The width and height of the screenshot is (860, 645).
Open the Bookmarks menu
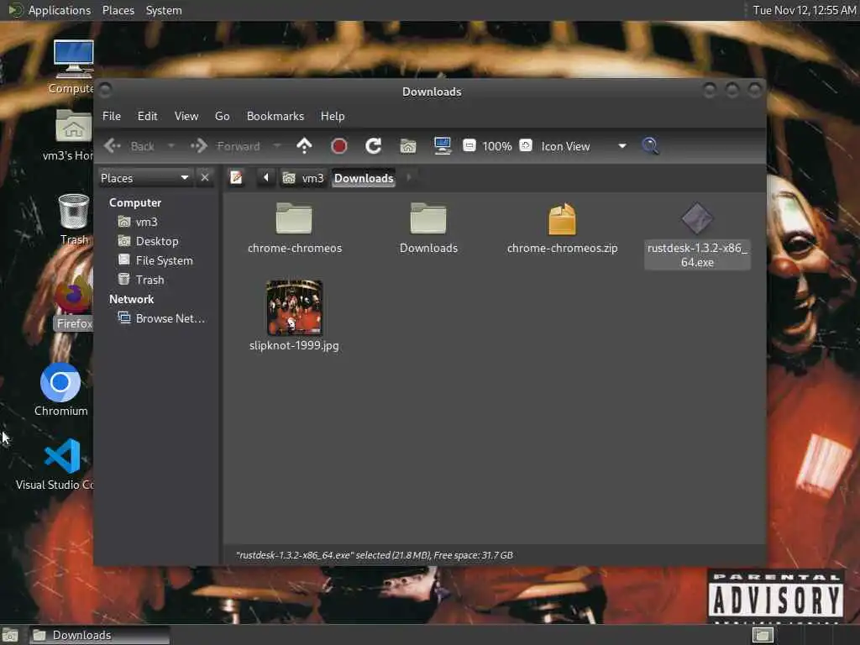click(275, 116)
